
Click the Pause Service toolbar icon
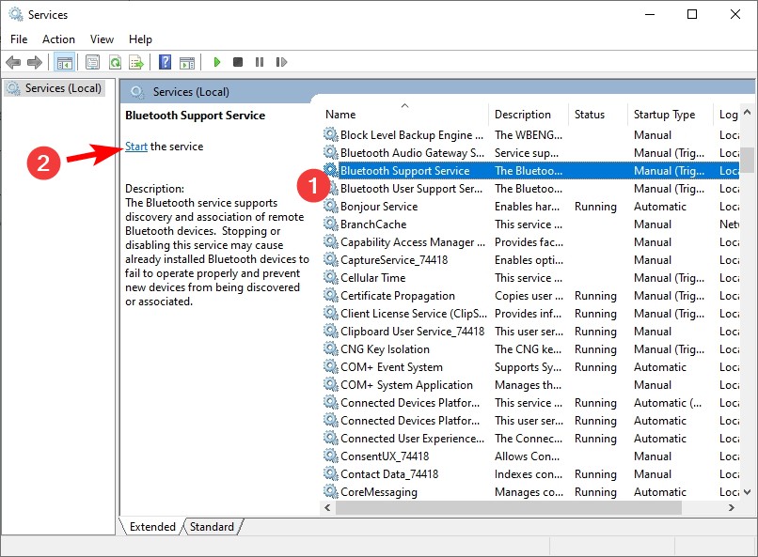(260, 62)
